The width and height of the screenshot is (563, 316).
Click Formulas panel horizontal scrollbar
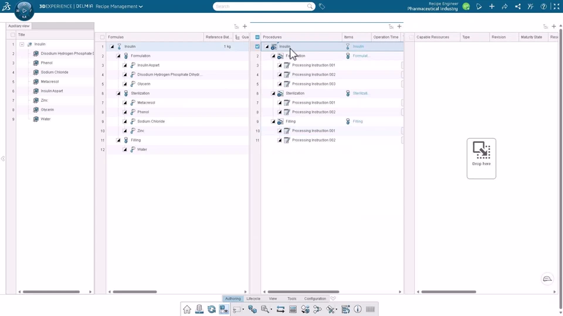pos(135,291)
